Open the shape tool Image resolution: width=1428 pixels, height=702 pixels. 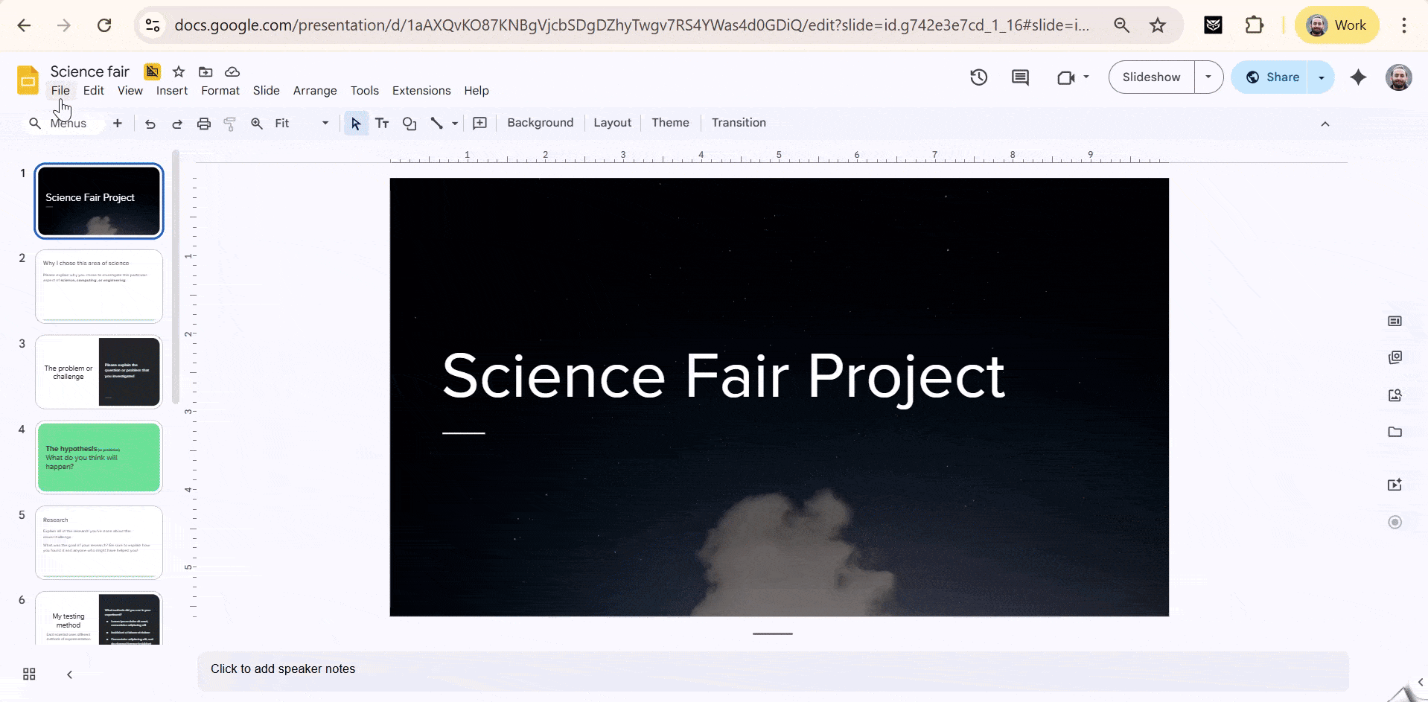[409, 124]
